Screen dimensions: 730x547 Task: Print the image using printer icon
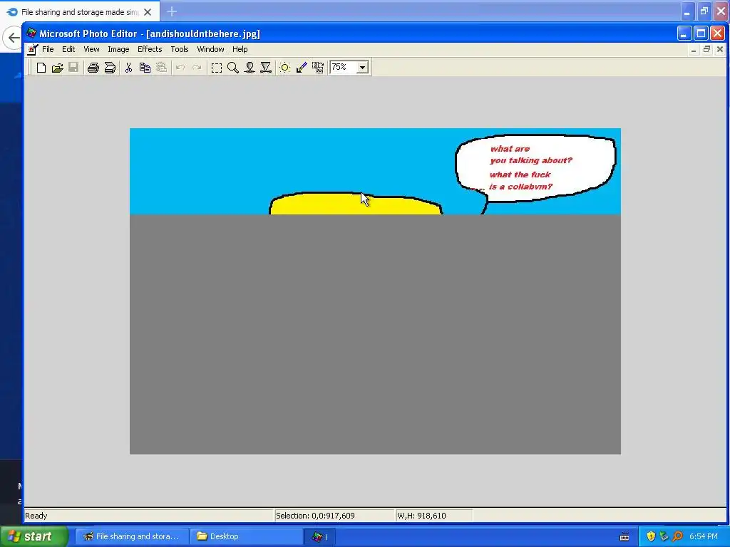93,68
